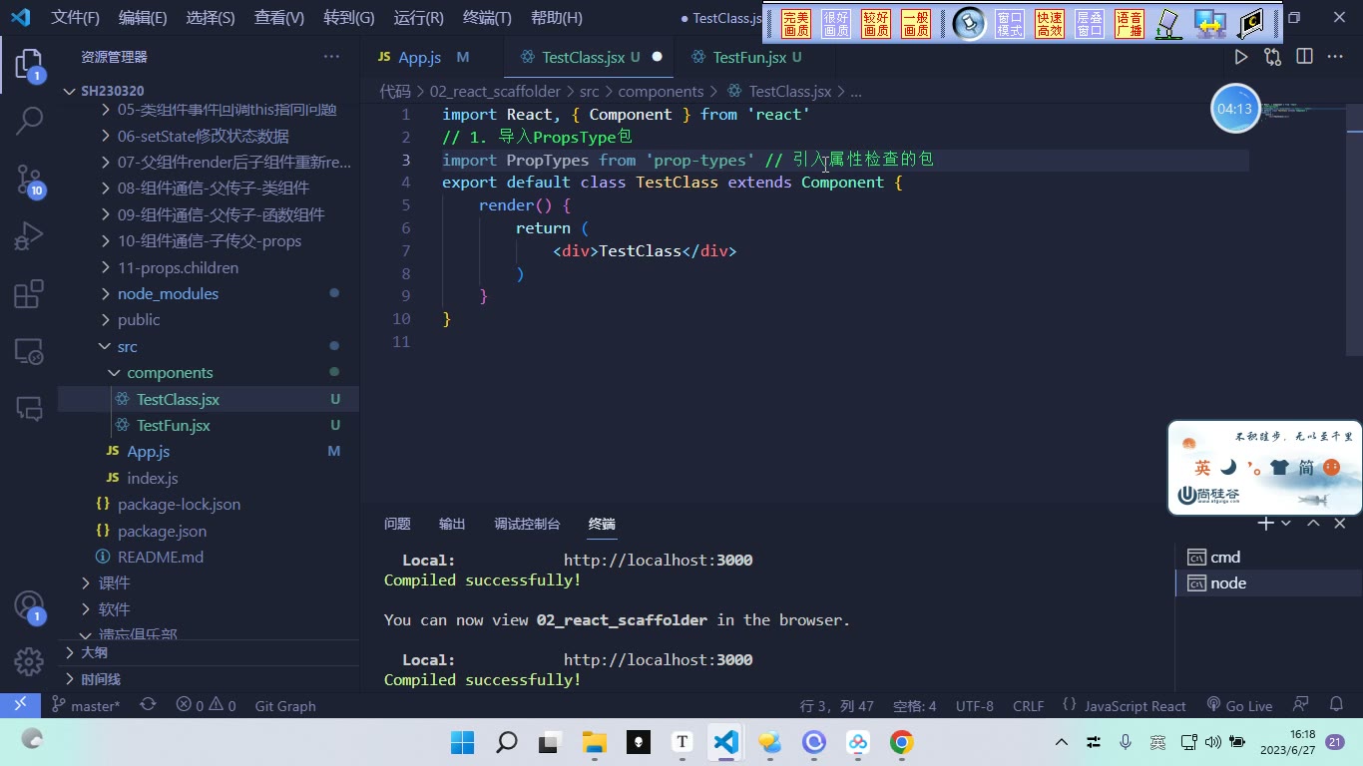
Task: Select 完美画质 in recording toolbar
Action: pos(796,24)
